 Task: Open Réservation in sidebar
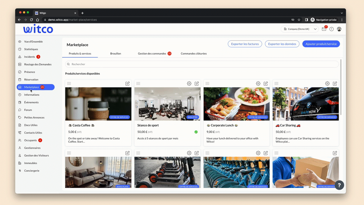coord(31,79)
